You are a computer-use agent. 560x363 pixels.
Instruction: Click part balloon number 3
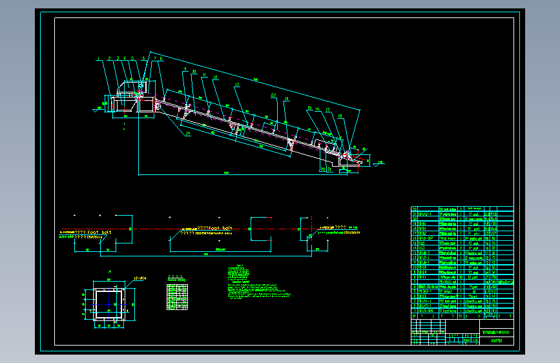[x=118, y=58]
